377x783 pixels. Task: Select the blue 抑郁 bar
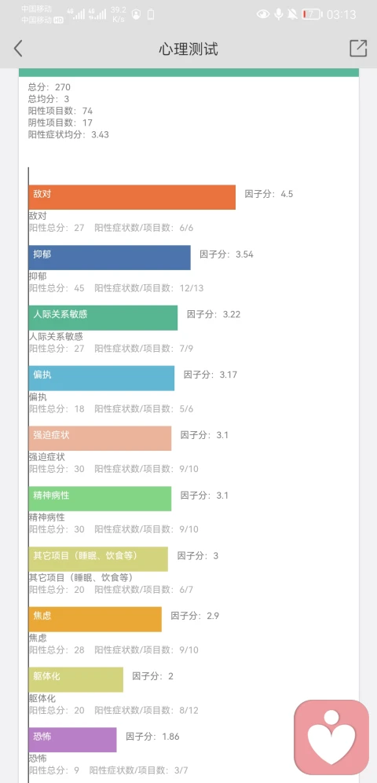click(110, 258)
